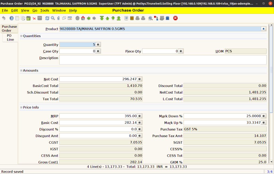Click the Home menu house icon
Screen dimensions: 274x174
[83, 18]
